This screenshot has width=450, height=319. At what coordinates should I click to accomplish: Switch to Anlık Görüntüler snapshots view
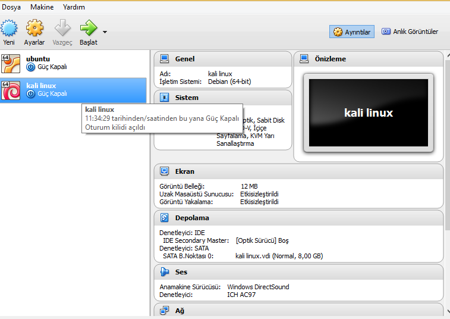point(410,32)
